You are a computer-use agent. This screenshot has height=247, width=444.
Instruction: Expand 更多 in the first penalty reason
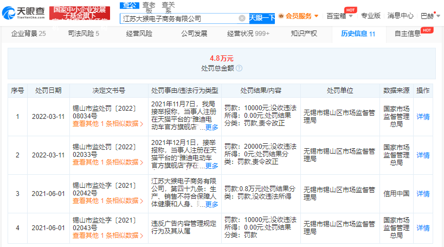pos(211,128)
